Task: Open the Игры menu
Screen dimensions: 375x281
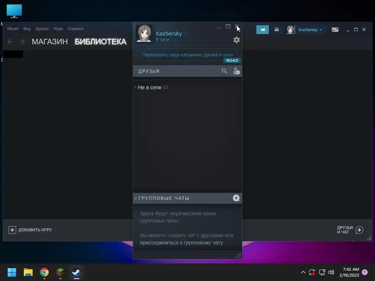Action: [58, 29]
